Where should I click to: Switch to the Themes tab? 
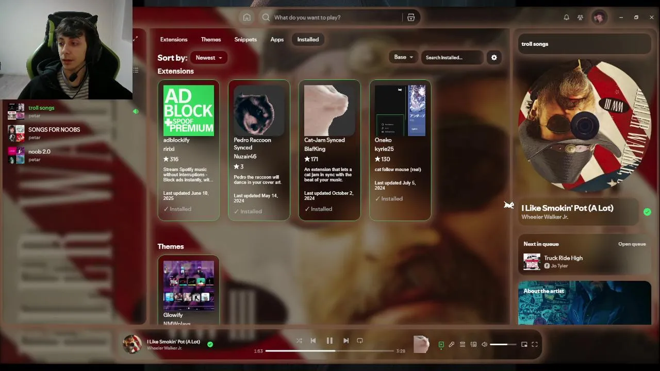pos(211,40)
